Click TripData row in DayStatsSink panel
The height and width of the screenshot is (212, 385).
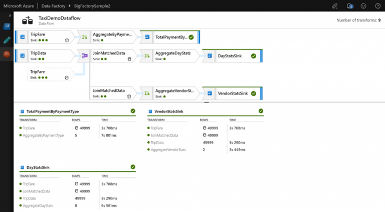pos(78,198)
